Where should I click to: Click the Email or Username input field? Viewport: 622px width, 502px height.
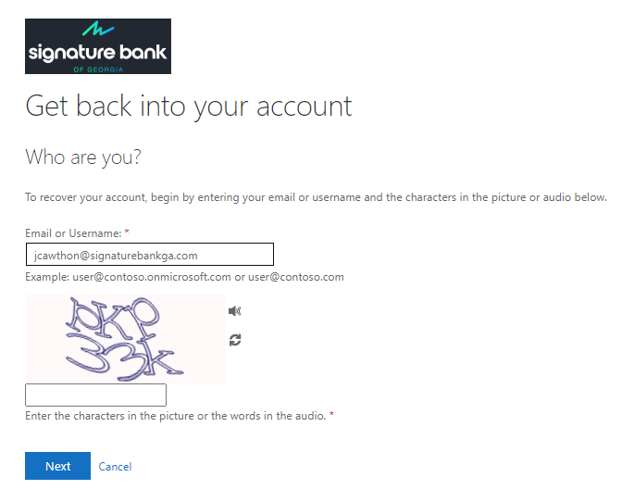(x=150, y=255)
